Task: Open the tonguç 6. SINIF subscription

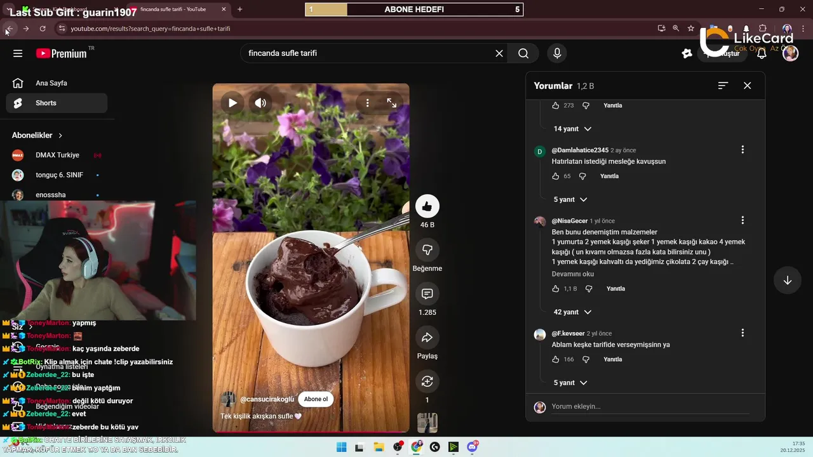Action: (57, 175)
